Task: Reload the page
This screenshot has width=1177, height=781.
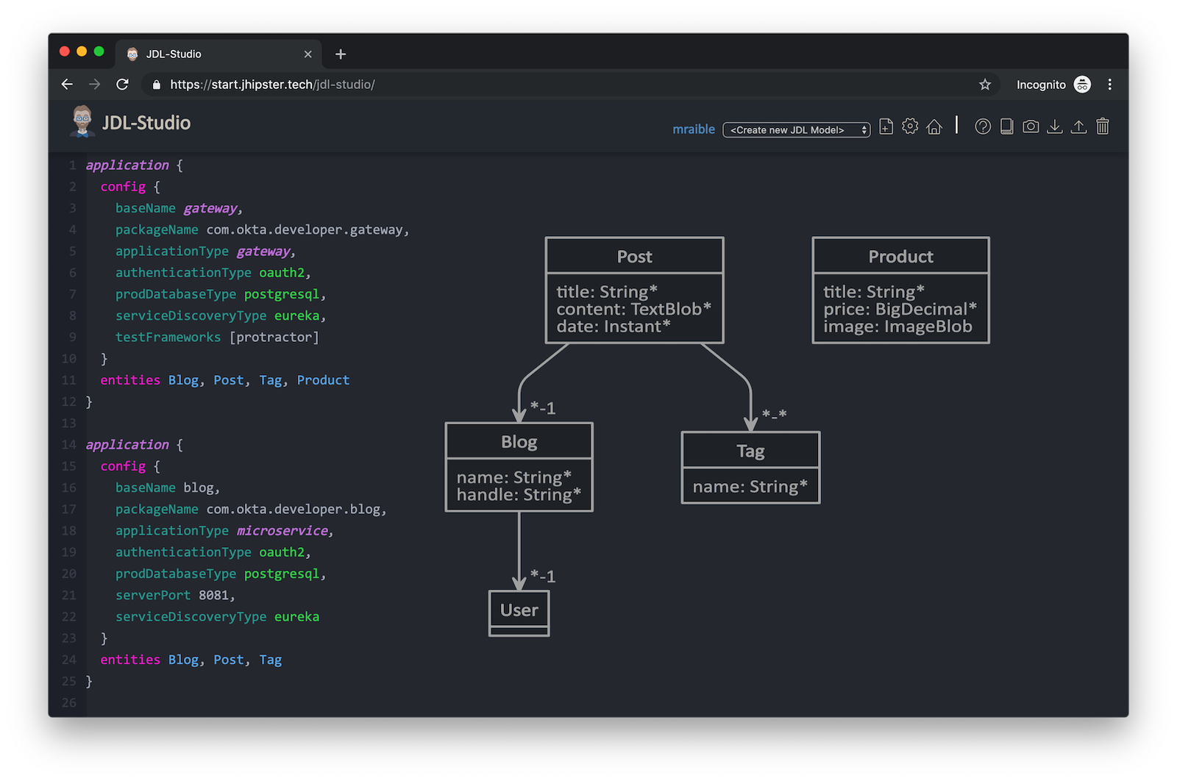Action: point(123,85)
